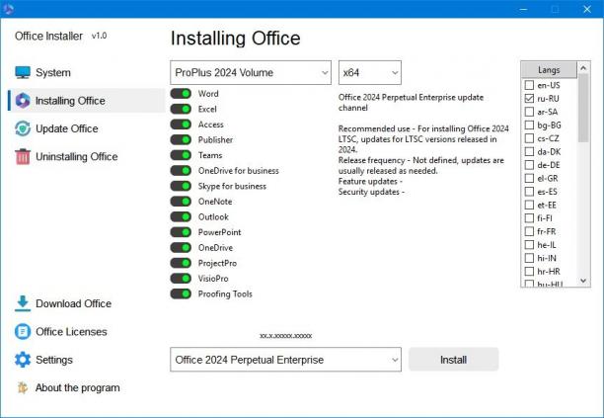Disable the Publisher component switch
This screenshot has height=418, width=604.
pyautogui.click(x=181, y=140)
